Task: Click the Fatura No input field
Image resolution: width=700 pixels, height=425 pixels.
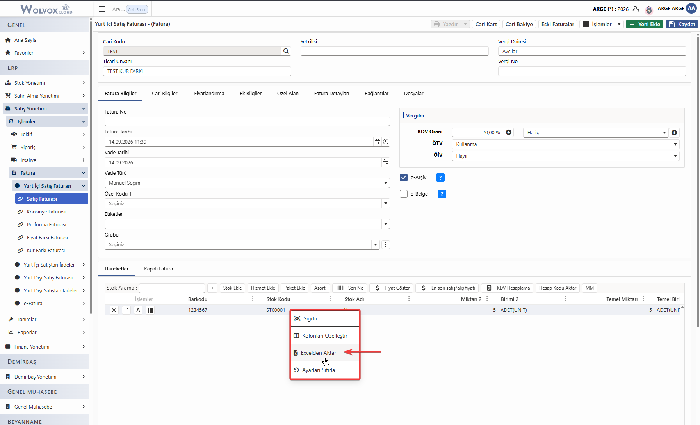Action: (x=247, y=121)
